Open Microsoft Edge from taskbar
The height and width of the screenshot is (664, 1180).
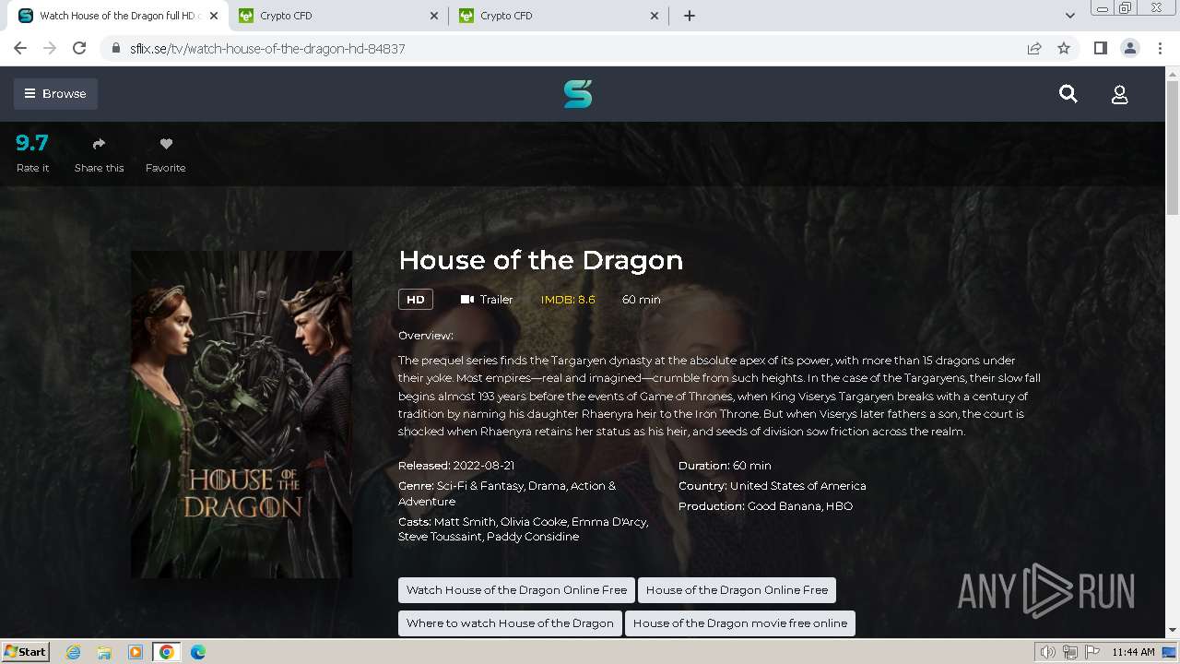(x=198, y=652)
